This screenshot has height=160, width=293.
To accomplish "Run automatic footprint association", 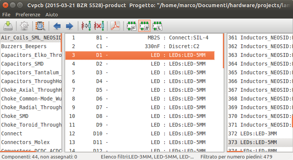I will 86,26.
